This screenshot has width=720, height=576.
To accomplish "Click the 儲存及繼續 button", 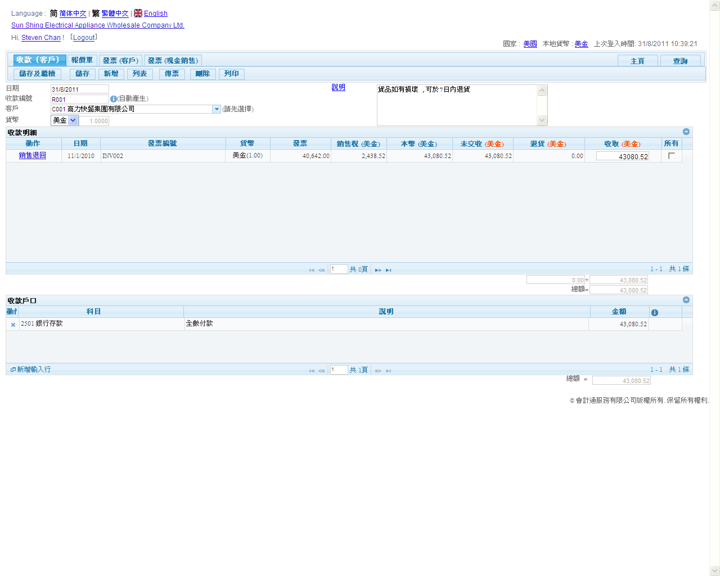I will coord(37,74).
